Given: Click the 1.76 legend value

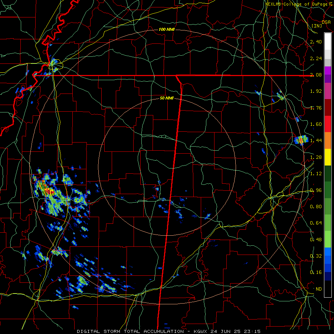Looking at the screenshot, I should point(316,108).
